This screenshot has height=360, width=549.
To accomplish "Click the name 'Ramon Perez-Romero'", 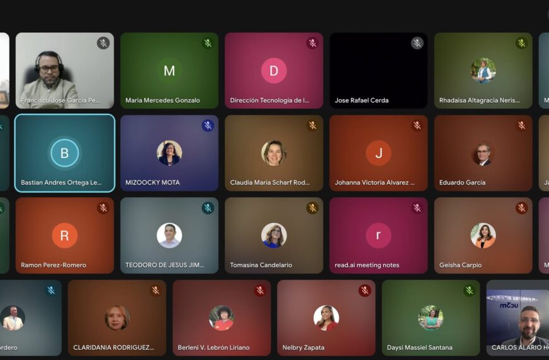I will point(53,265).
